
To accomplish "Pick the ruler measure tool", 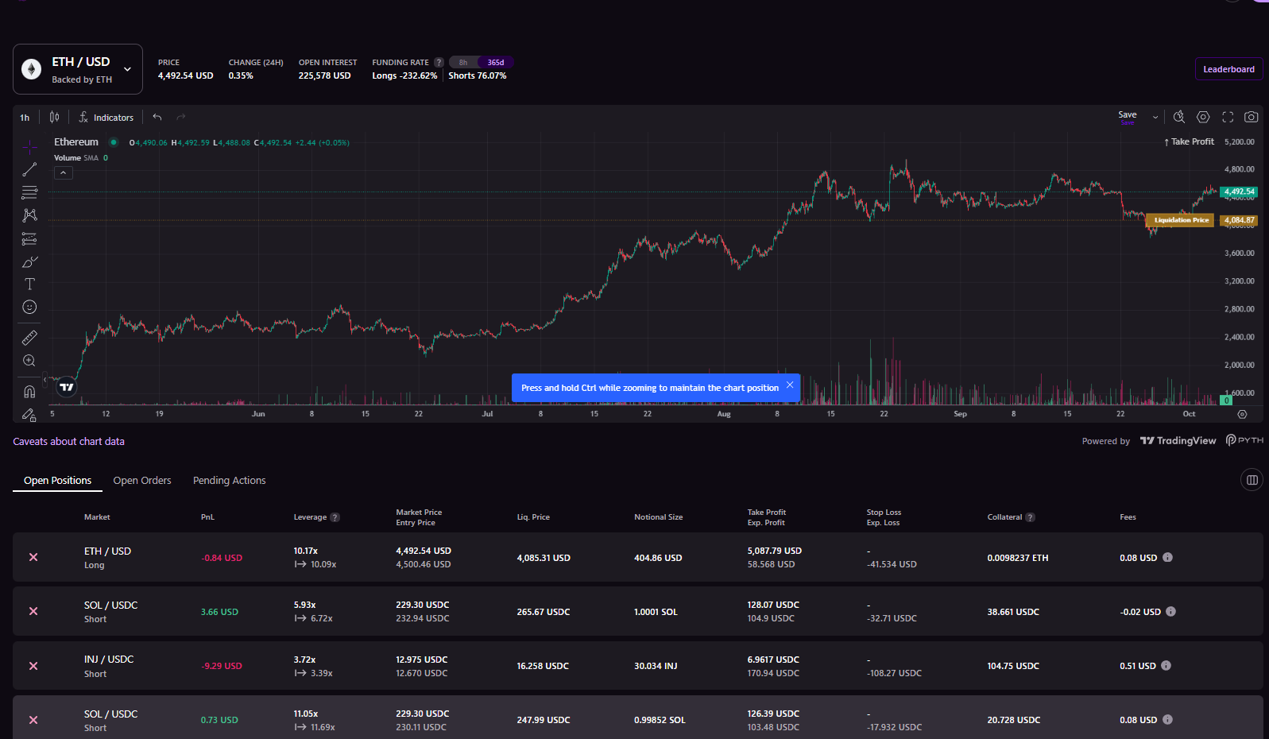I will 29,339.
